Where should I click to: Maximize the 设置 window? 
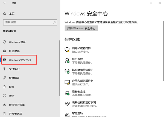(151, 3)
